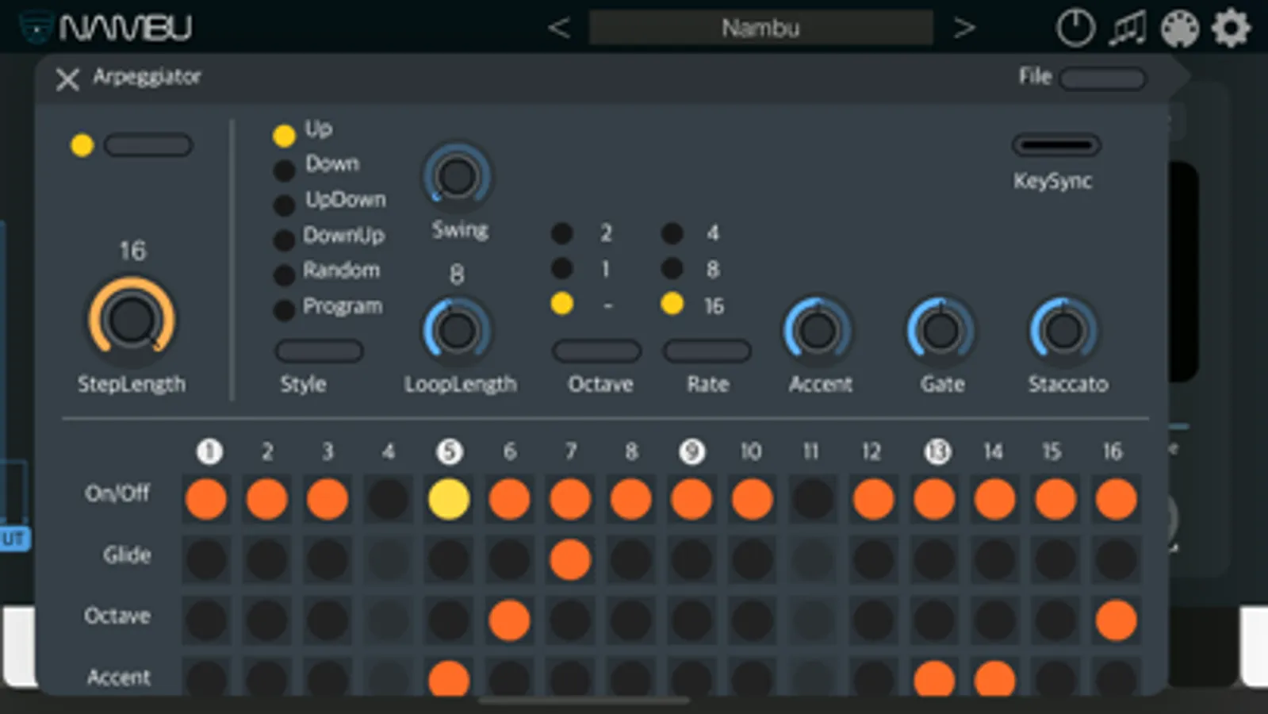Toggle On/Off for step 12
Viewport: 1268px width, 714px height.
click(x=873, y=499)
